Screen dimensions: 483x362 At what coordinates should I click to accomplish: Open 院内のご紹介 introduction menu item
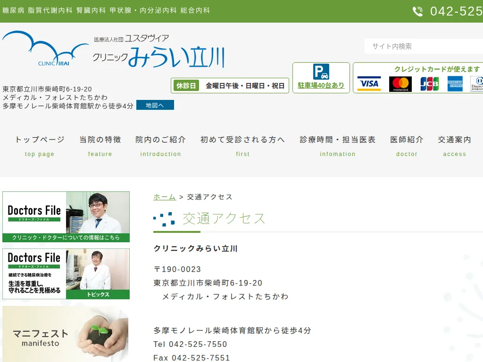tap(160, 146)
